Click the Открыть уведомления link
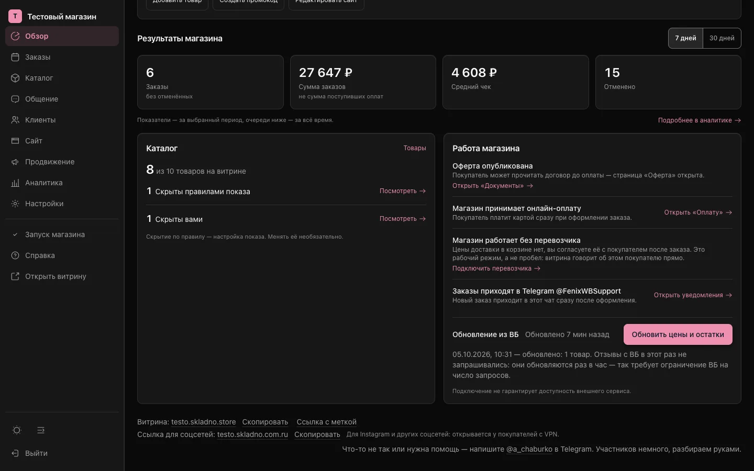This screenshot has height=471, width=754. click(x=693, y=295)
